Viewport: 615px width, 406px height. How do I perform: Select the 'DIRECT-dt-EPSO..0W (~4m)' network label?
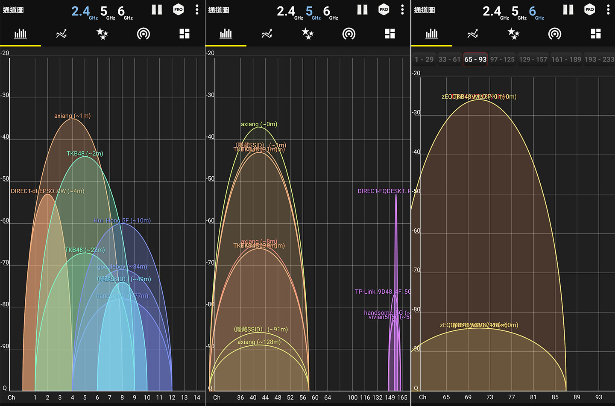click(47, 191)
